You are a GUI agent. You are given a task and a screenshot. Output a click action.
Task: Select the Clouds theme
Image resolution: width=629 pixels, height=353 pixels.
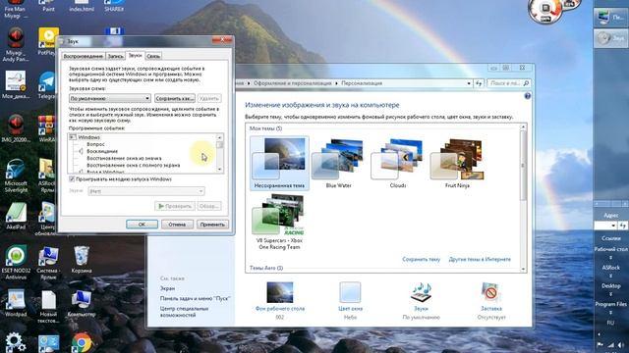(x=398, y=163)
